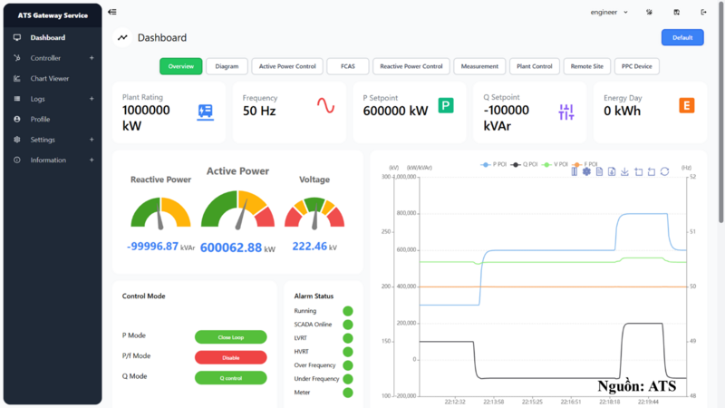This screenshot has width=725, height=408.
Task: Click the chart zoom reset icon
Action: point(652,171)
